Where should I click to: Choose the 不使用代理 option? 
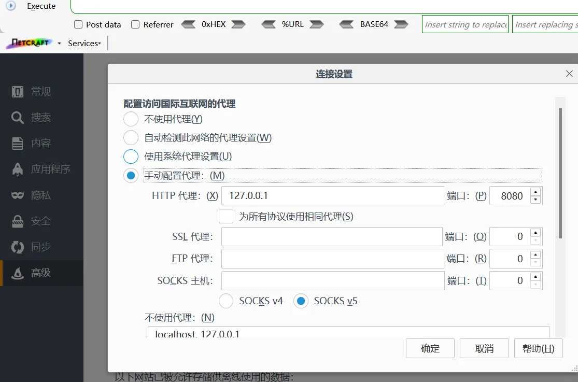[130, 119]
